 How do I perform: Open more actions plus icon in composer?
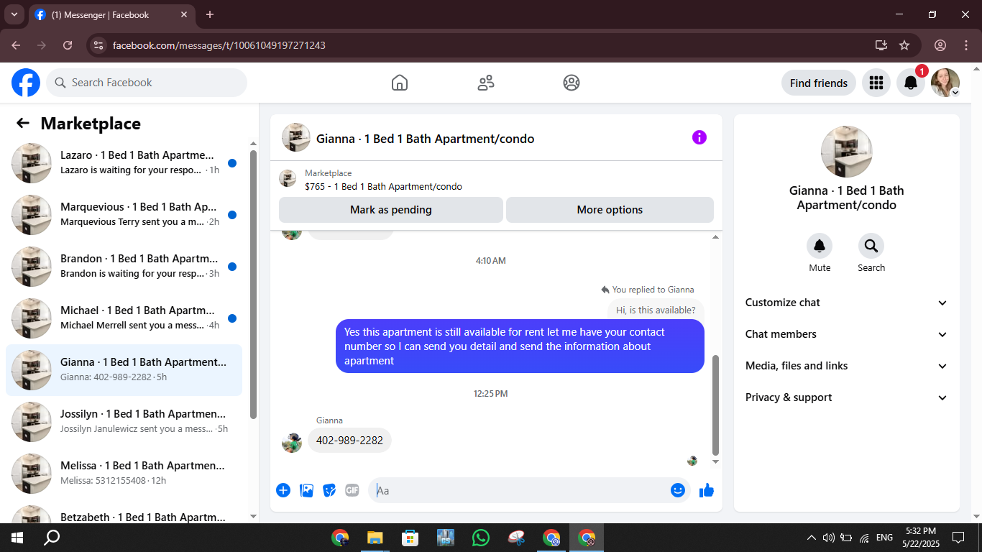(x=283, y=490)
